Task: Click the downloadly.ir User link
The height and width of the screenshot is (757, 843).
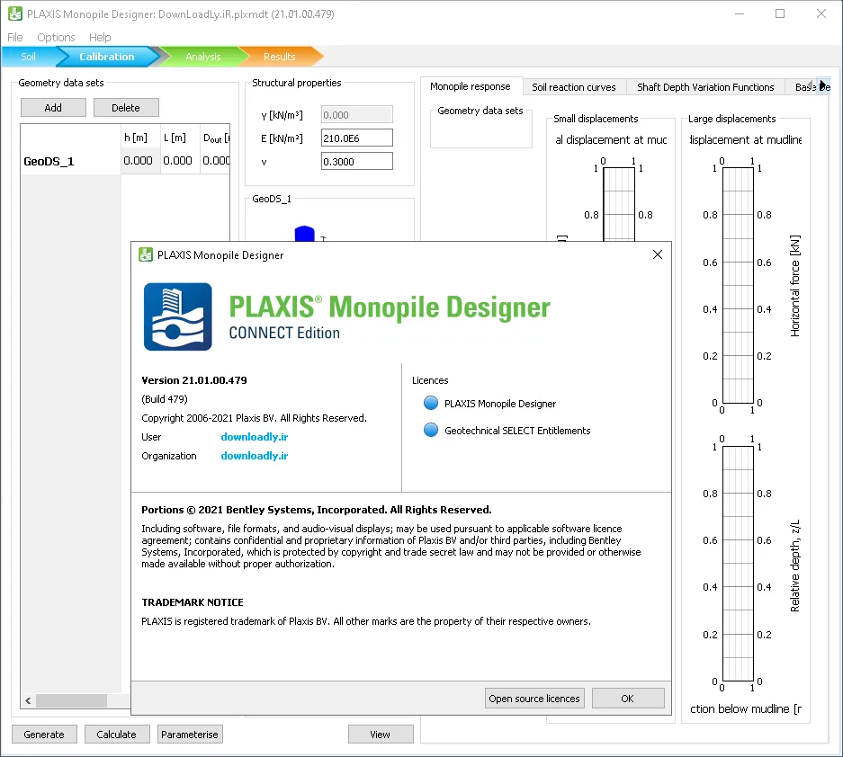Action: (255, 437)
